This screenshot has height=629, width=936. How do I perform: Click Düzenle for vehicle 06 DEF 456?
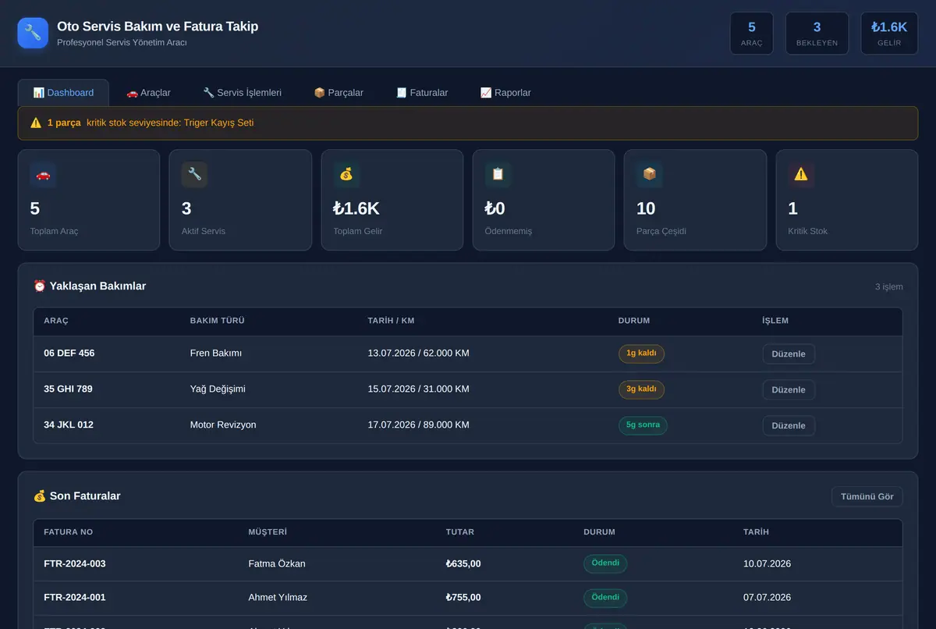point(789,354)
